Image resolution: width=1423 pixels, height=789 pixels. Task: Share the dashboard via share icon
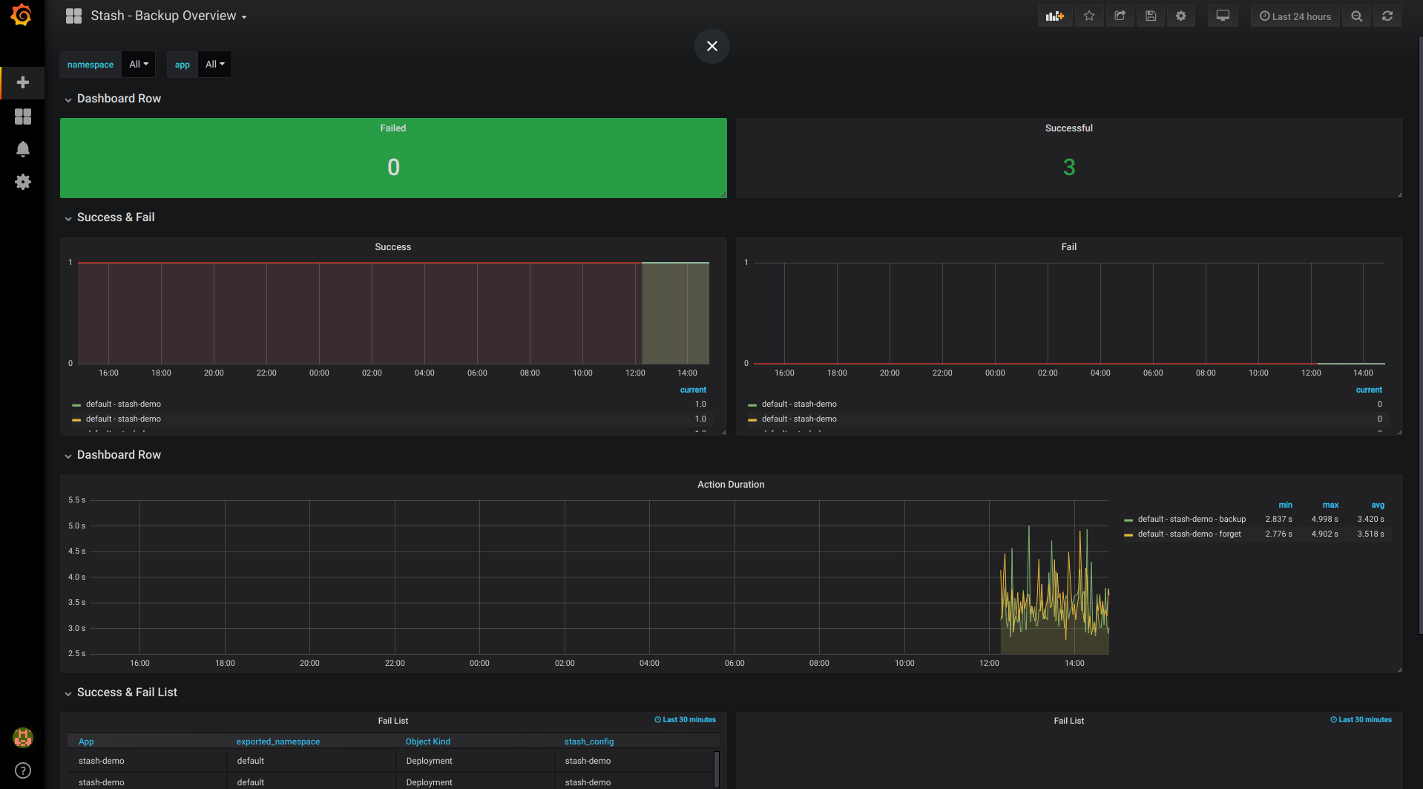coord(1120,16)
